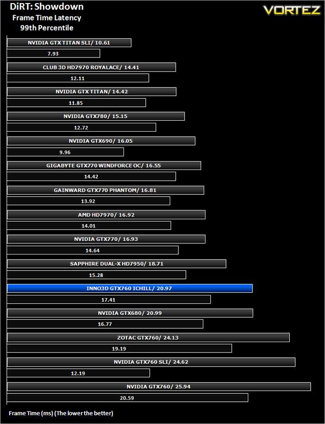The height and width of the screenshot is (424, 325).
Task: Click the Frame Time Latency subtitle
Action: 47,18
